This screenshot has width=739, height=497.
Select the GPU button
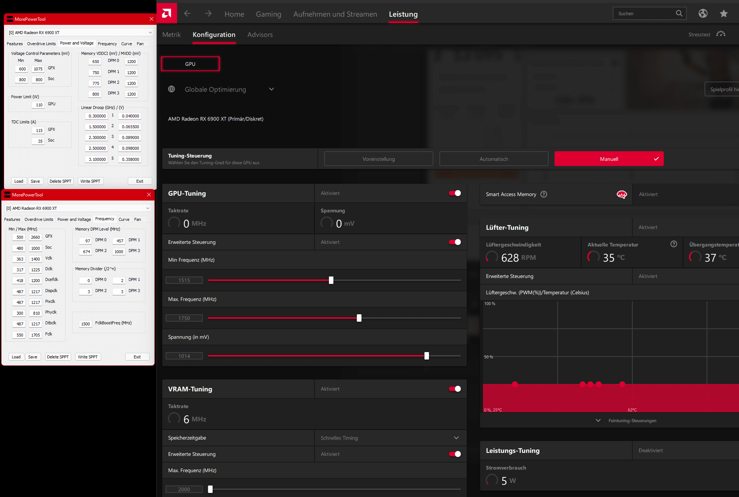pos(190,64)
